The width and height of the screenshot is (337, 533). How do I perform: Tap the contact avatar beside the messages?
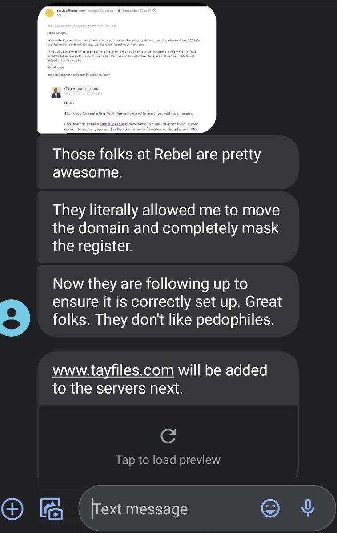click(14, 318)
